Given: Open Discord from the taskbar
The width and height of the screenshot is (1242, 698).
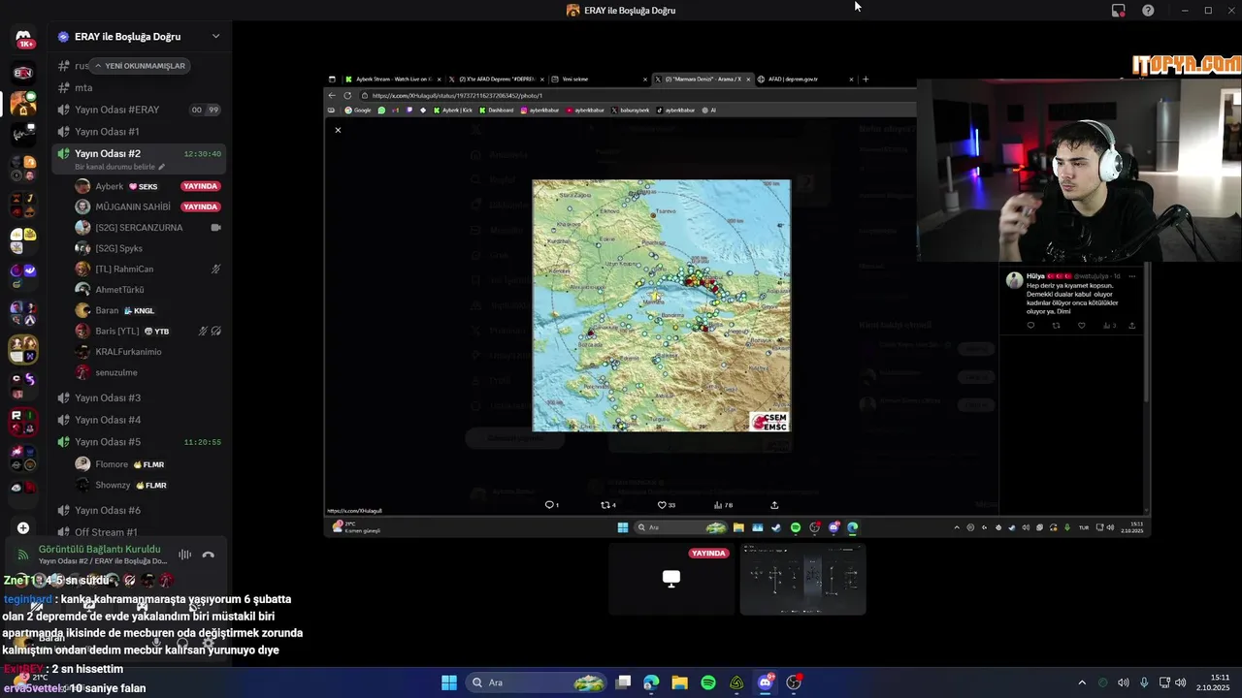Looking at the screenshot, I should (766, 682).
